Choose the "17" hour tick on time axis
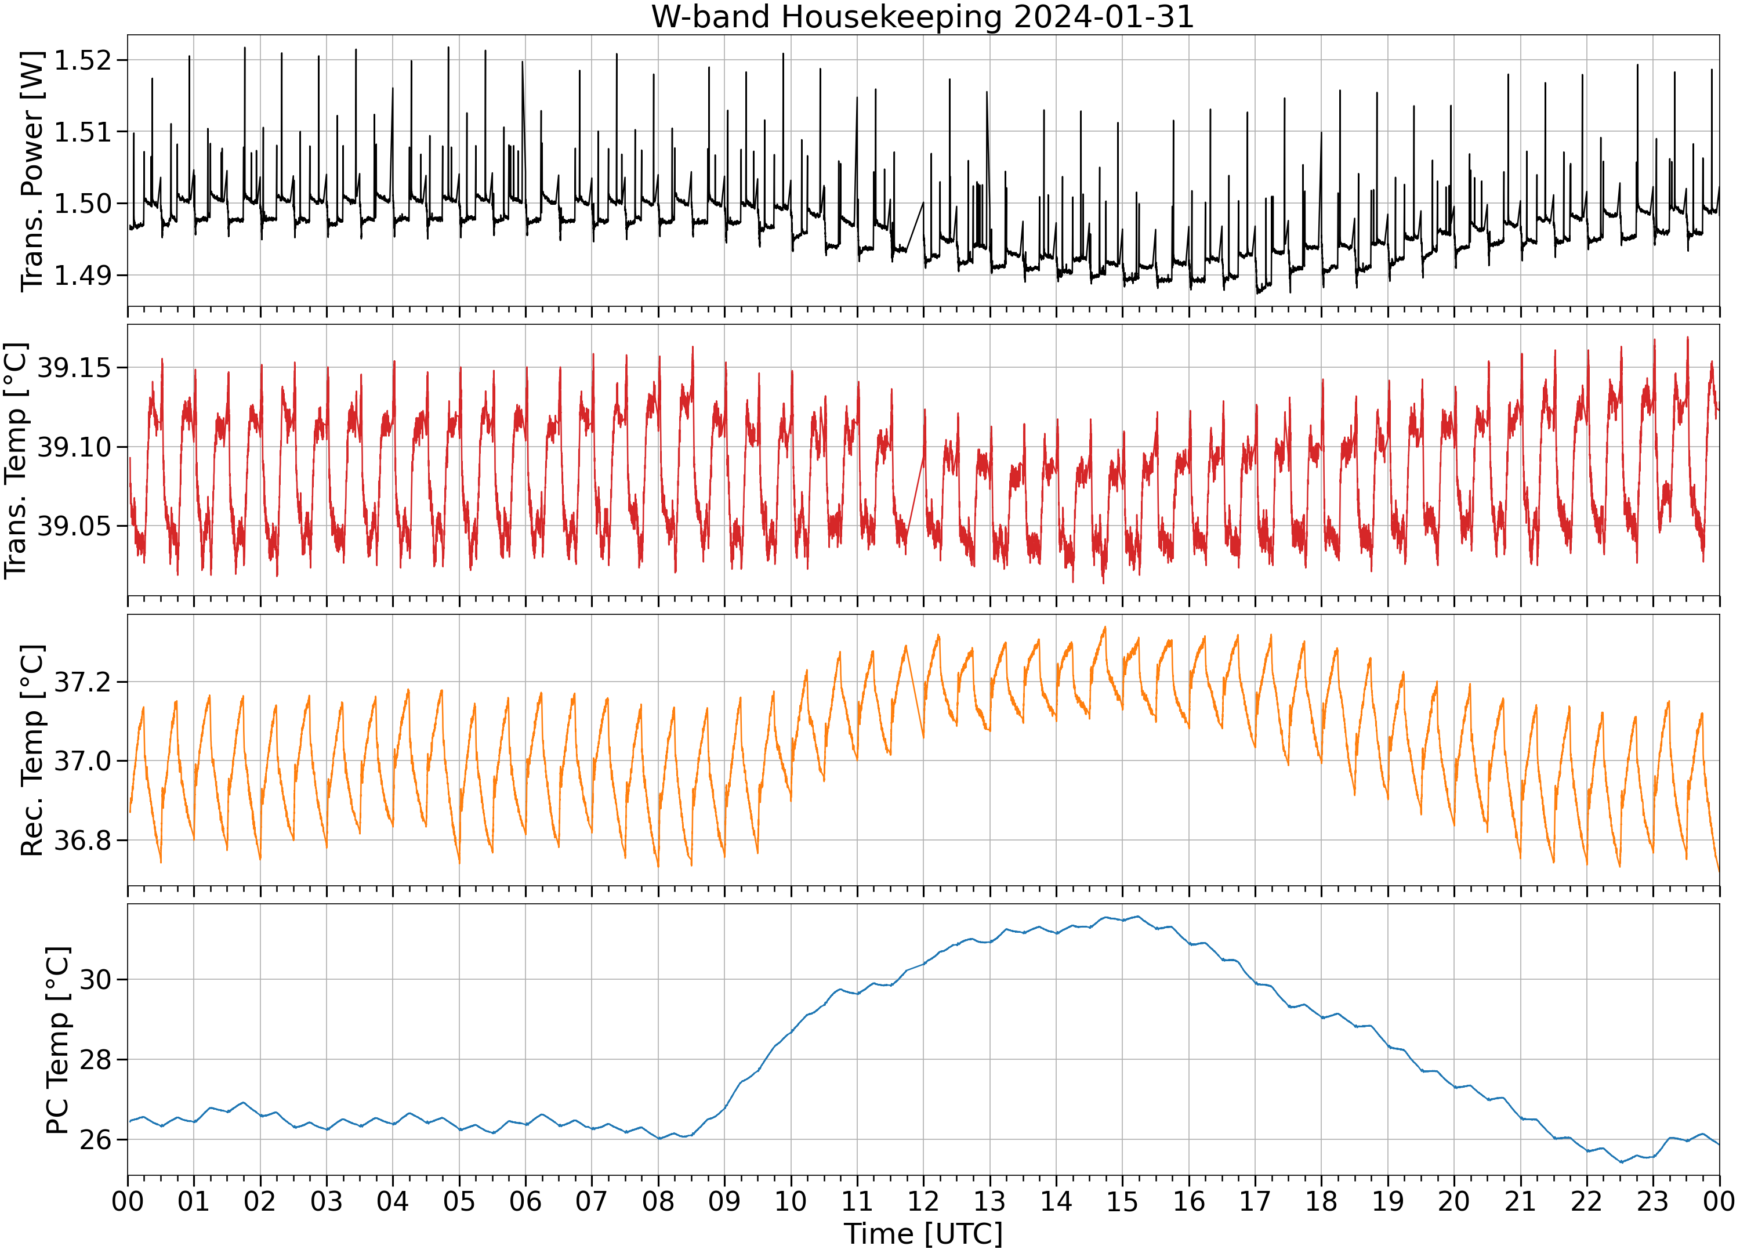Image resolution: width=1740 pixels, height=1253 pixels. (1255, 1201)
